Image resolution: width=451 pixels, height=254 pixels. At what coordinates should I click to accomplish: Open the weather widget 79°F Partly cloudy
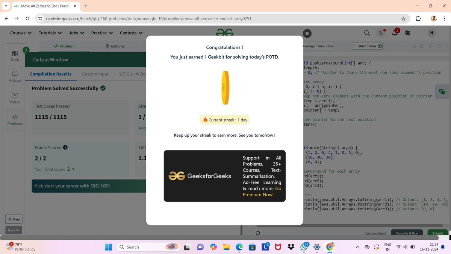coord(21,247)
